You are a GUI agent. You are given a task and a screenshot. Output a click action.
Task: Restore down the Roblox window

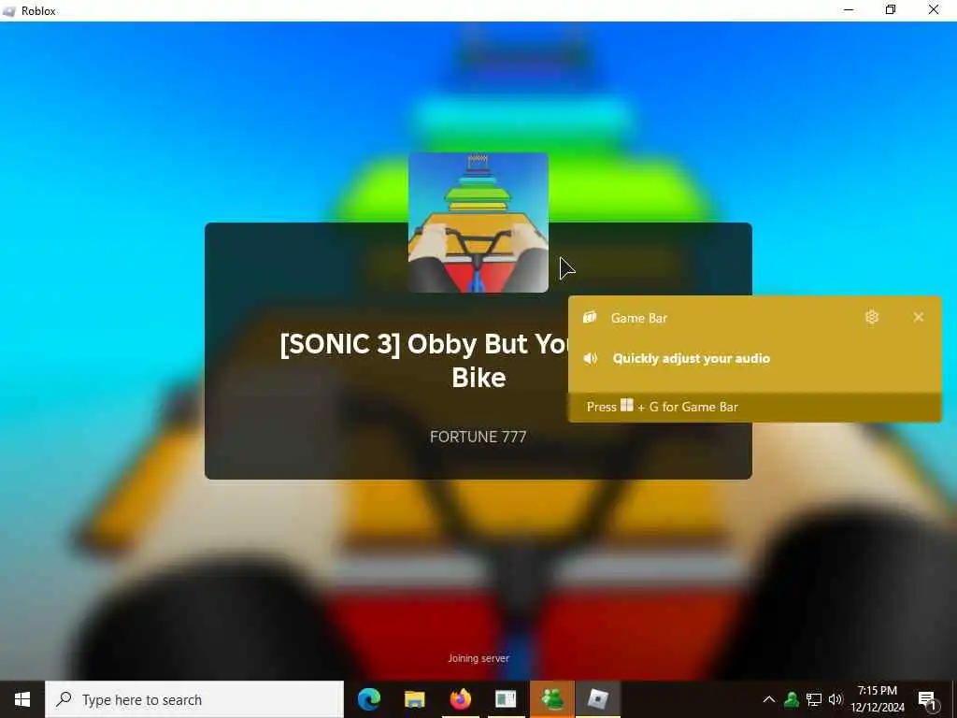tap(891, 9)
